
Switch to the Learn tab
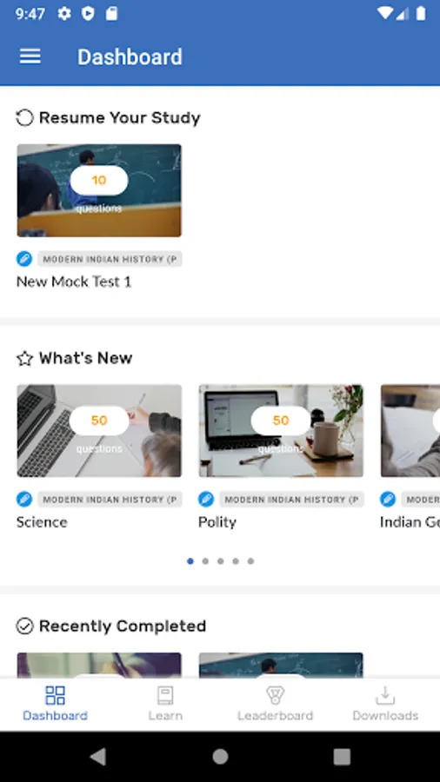[x=165, y=704]
